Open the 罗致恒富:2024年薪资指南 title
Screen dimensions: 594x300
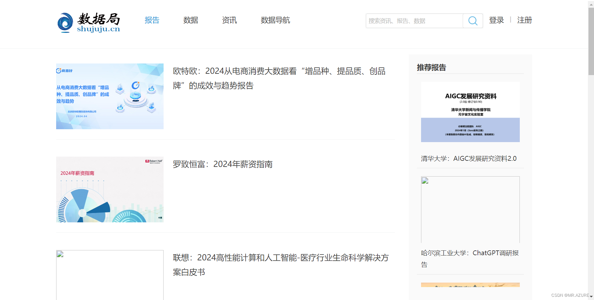click(223, 164)
